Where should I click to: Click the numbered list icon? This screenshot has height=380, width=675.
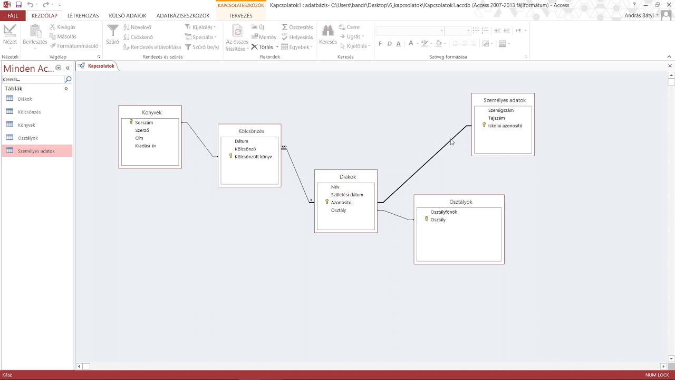486,31
